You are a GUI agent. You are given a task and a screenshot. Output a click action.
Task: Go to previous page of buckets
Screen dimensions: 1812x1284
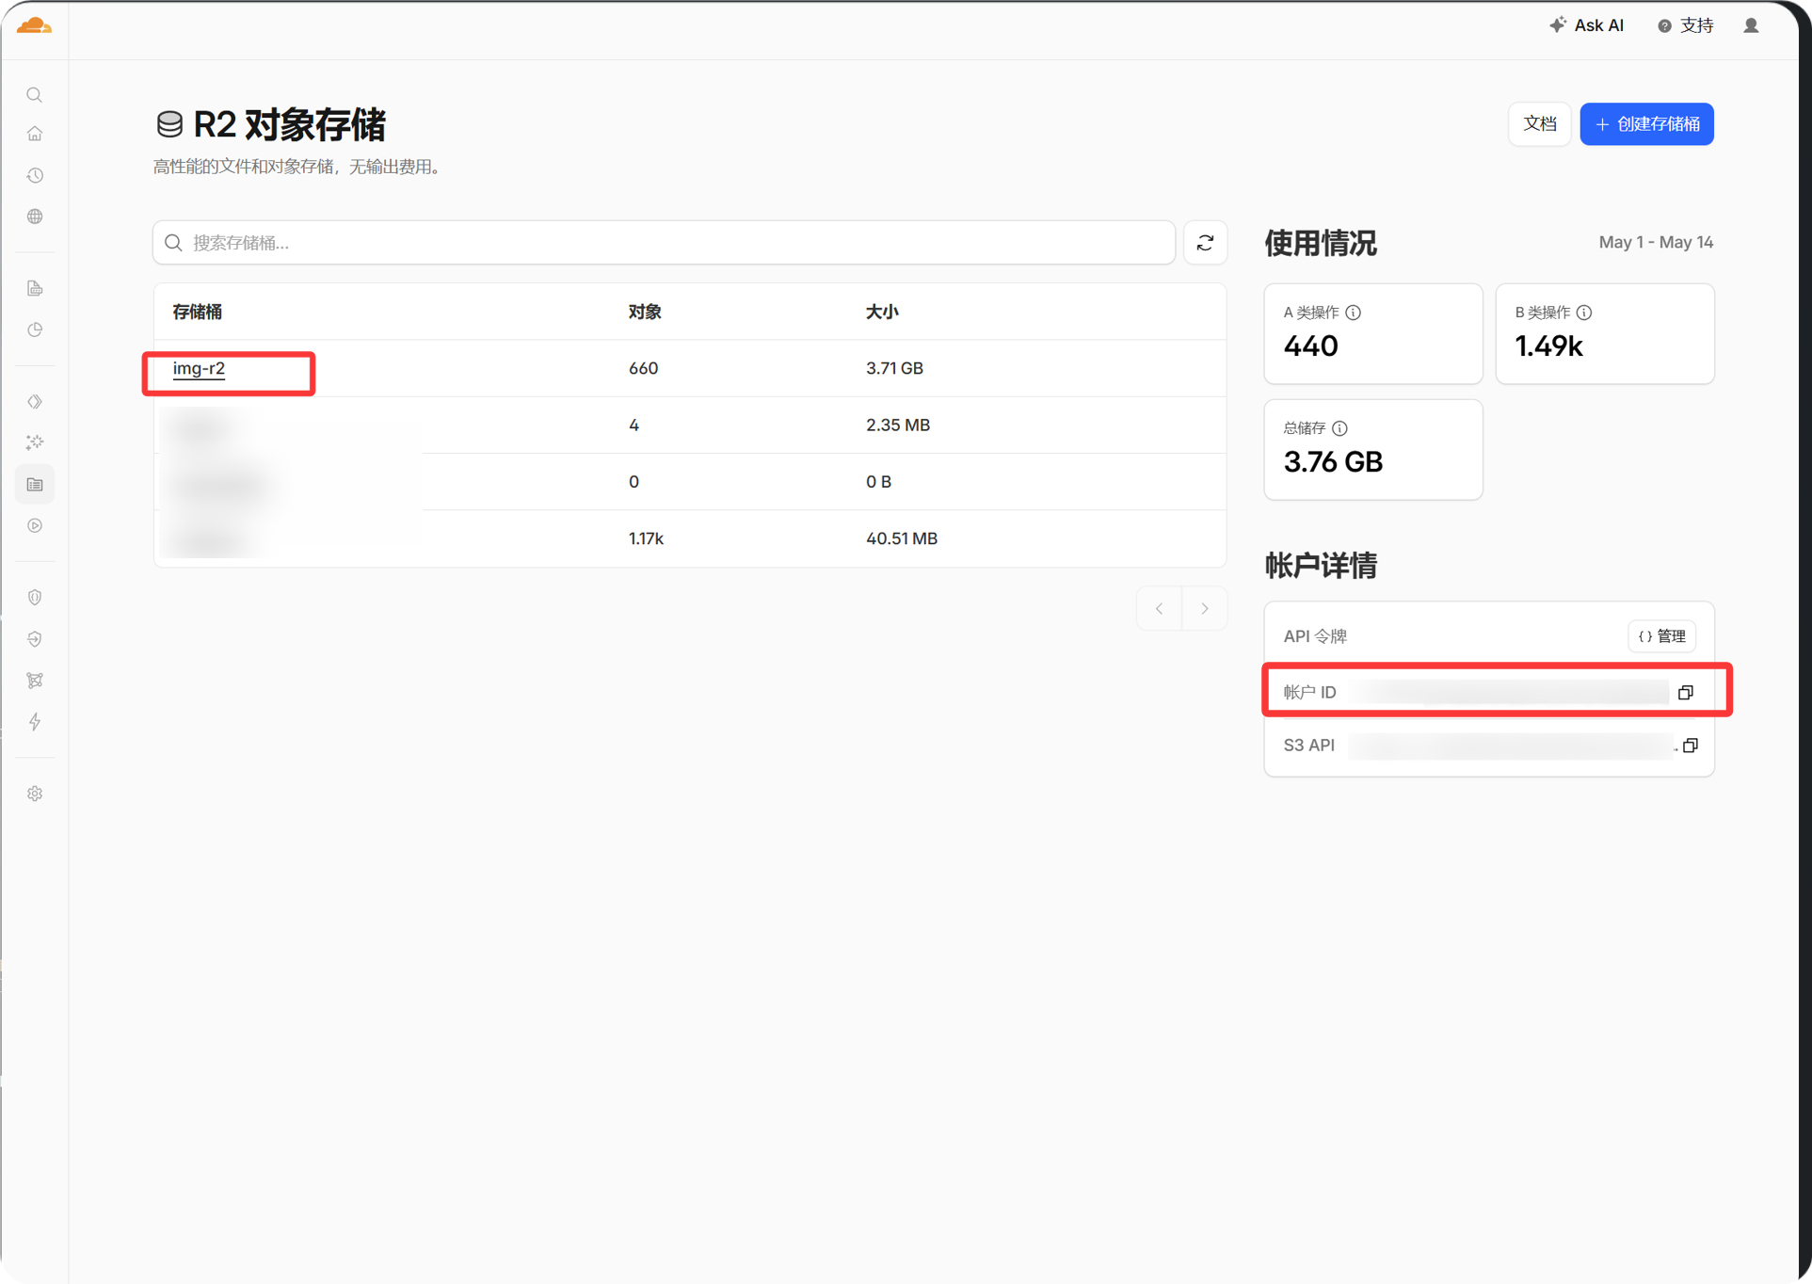pos(1160,609)
